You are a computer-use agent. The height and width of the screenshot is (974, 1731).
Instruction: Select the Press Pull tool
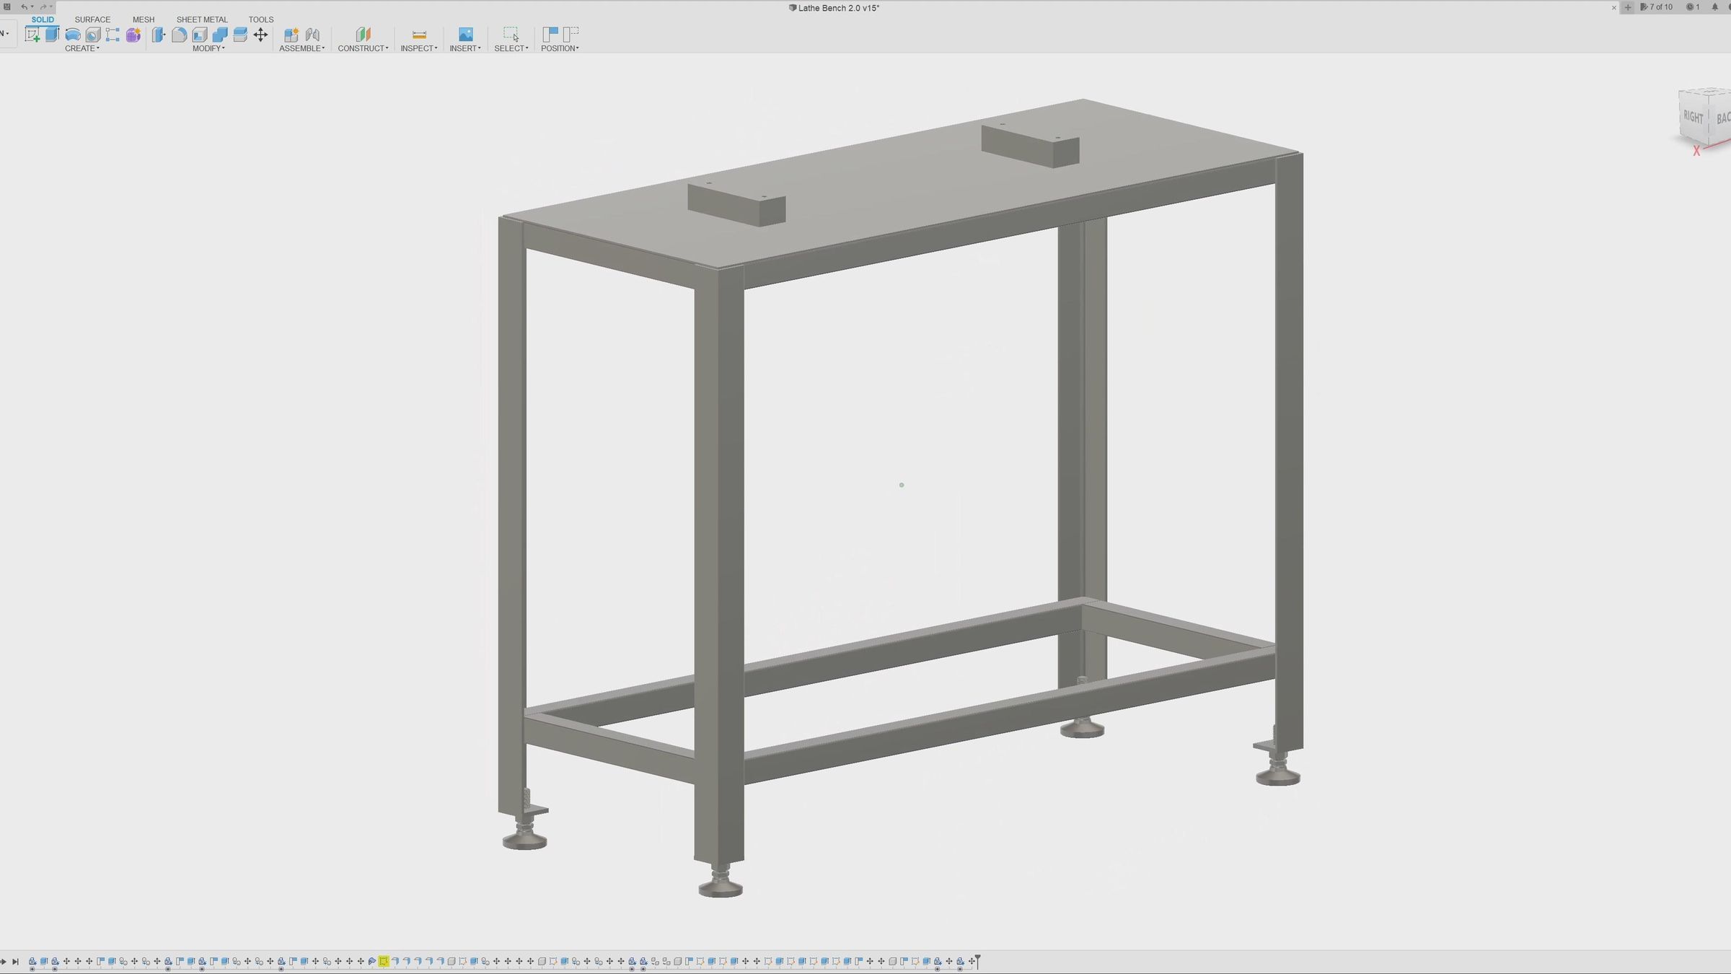point(157,34)
